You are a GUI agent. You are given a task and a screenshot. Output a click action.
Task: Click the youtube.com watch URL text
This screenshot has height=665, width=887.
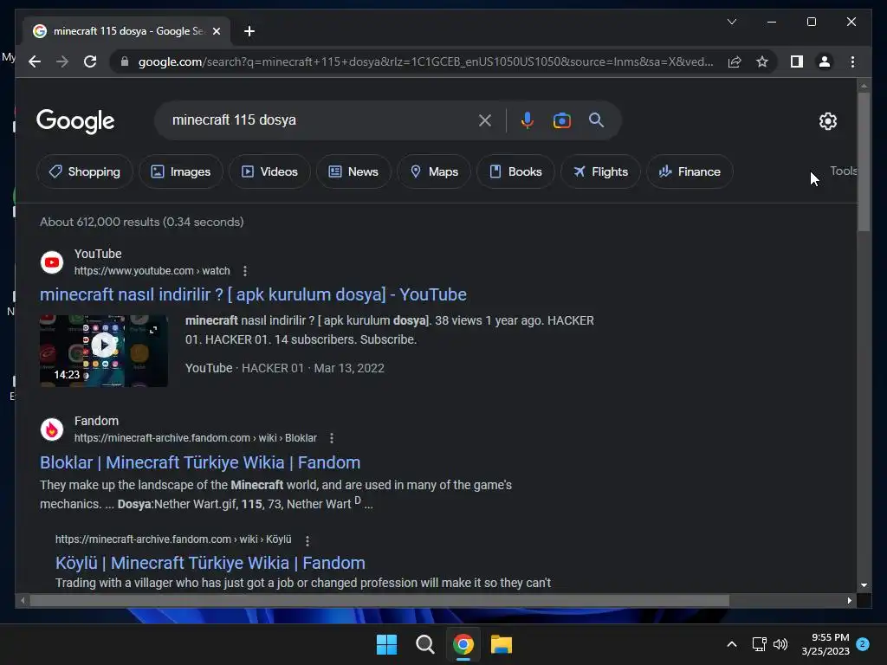pos(152,271)
